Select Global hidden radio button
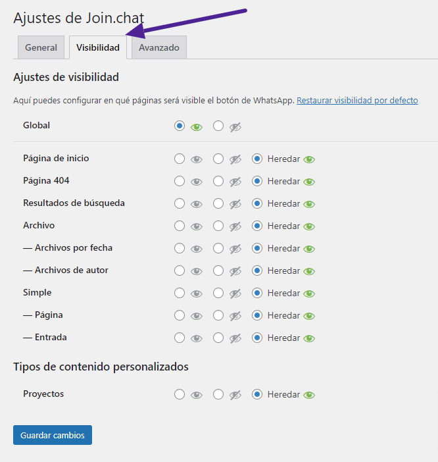This screenshot has width=438, height=462. point(218,126)
